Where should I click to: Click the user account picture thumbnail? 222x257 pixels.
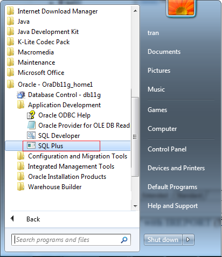point(181,8)
